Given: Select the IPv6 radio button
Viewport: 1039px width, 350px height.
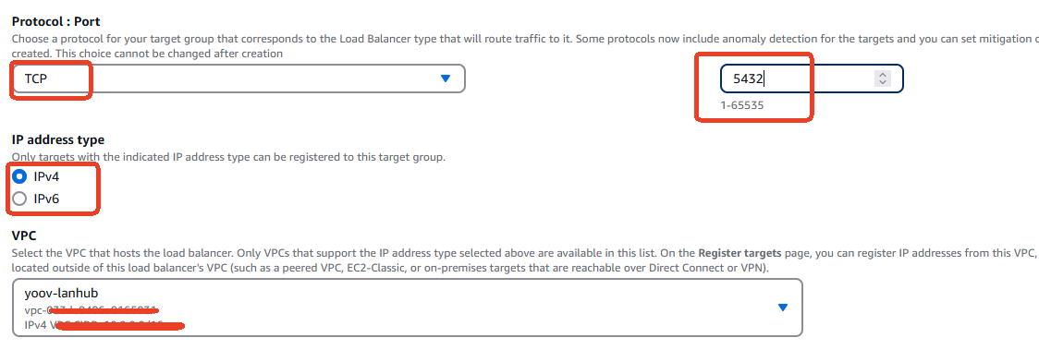Looking at the screenshot, I should tap(20, 199).
